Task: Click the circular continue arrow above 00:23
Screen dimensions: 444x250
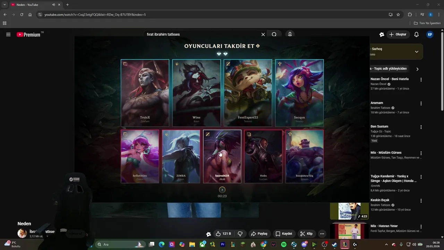Action: pos(222,190)
